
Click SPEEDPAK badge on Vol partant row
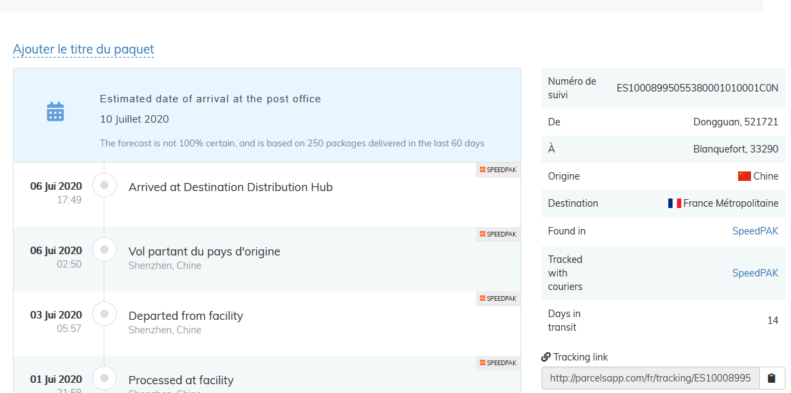(498, 234)
